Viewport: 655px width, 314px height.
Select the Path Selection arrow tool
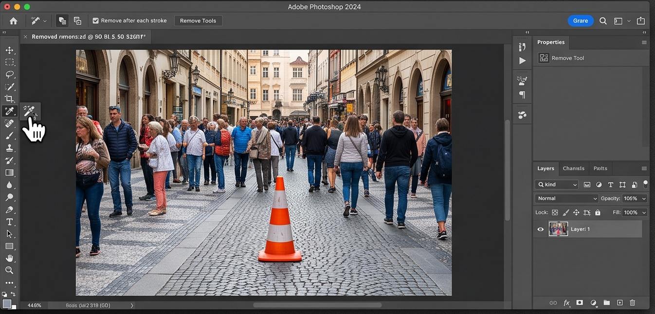[x=9, y=234]
